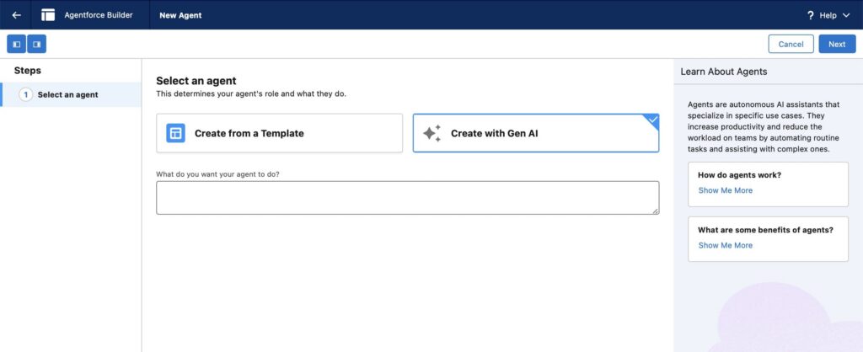Click the step number 1 circle
The width and height of the screenshot is (863, 352).
tap(26, 94)
